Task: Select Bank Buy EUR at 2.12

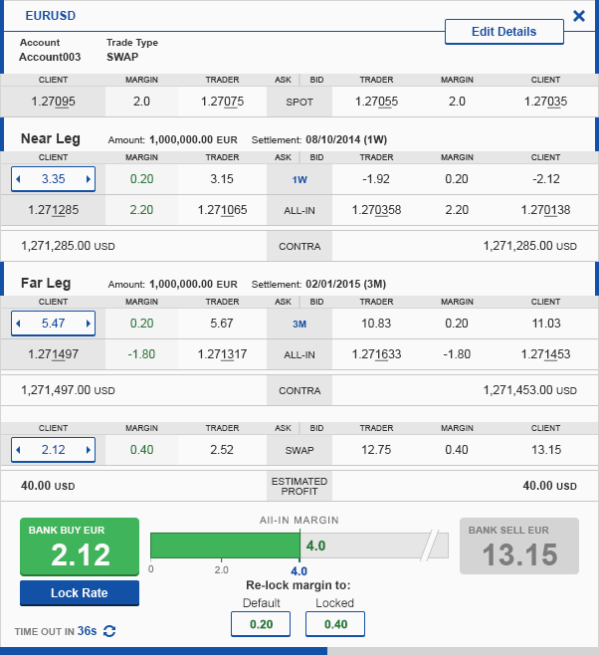Action: coord(80,546)
